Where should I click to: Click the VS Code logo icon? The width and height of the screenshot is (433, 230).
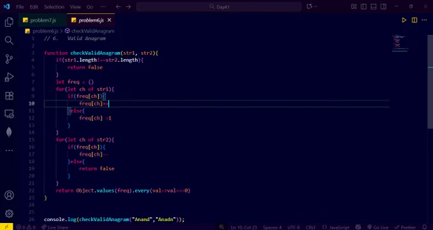(x=6, y=6)
